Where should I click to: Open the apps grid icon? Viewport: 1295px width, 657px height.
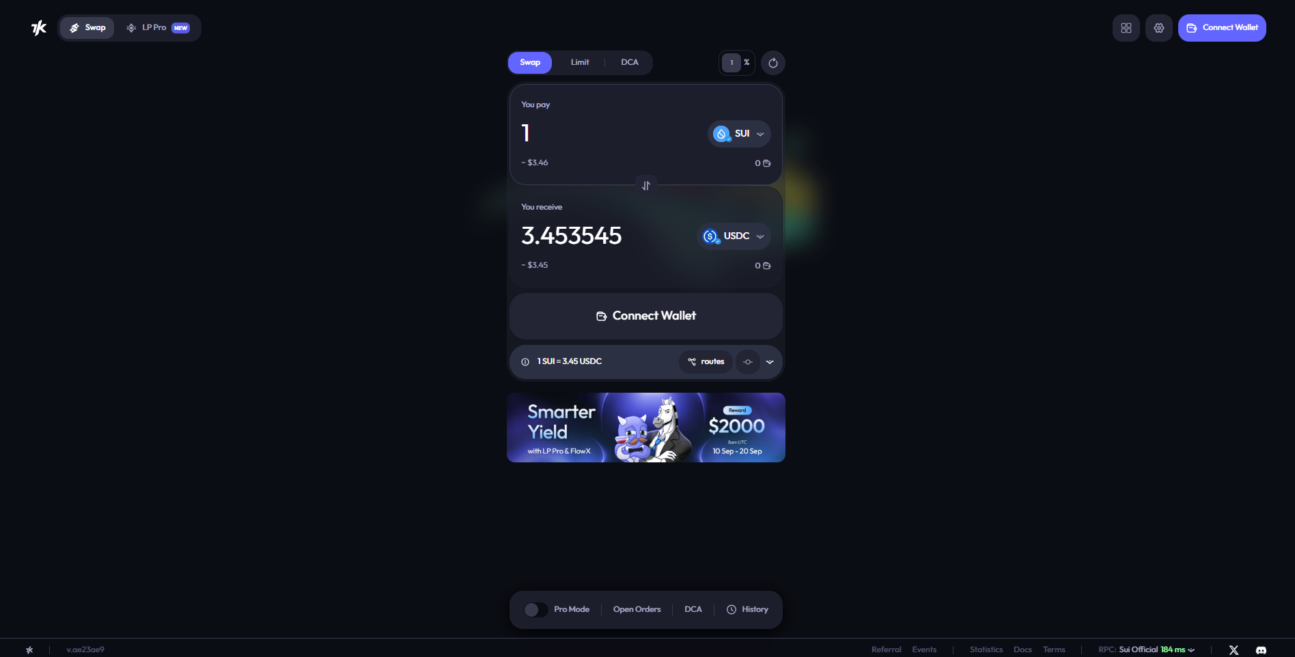click(x=1126, y=28)
